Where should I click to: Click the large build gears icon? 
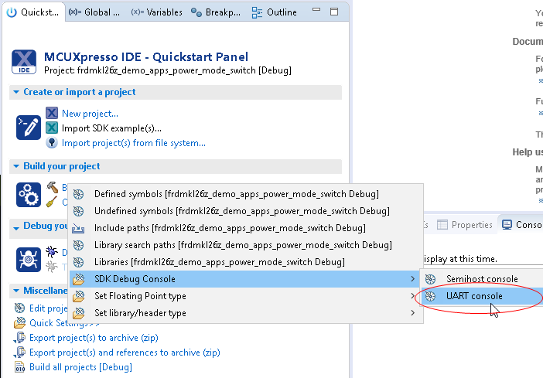[x=29, y=195]
